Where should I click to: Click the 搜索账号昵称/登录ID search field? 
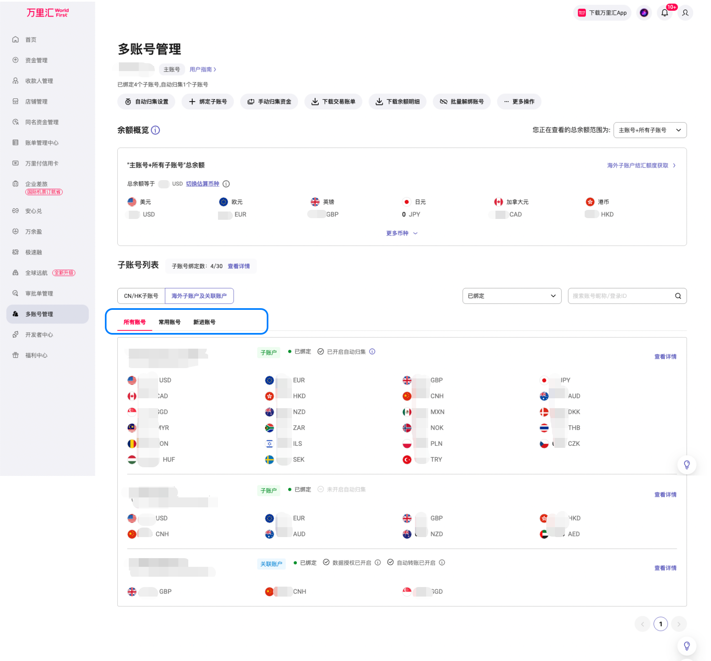pos(621,296)
